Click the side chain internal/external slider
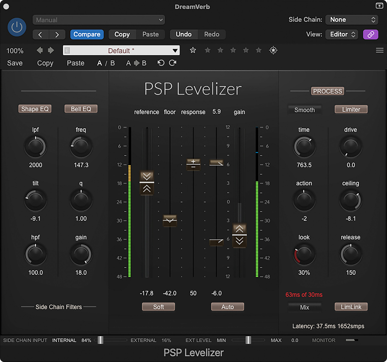This screenshot has height=362, width=387. pos(111,340)
